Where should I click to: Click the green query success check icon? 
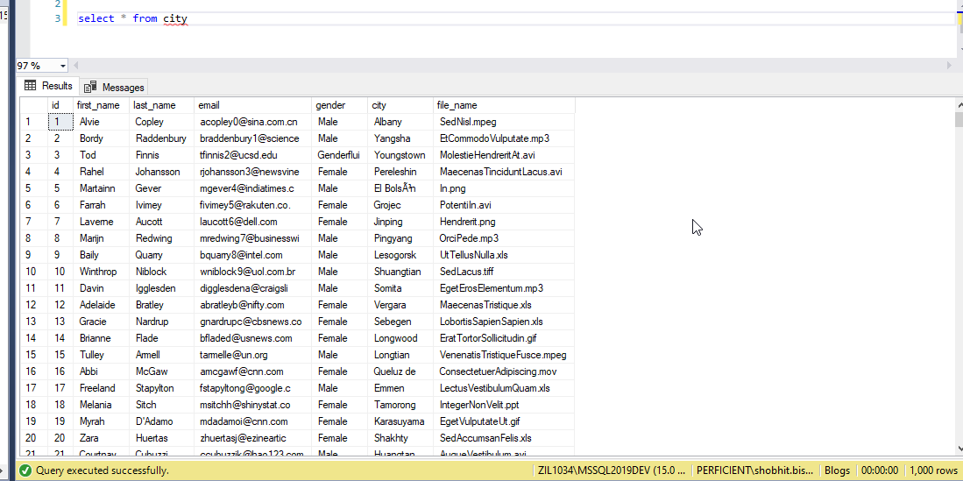[x=25, y=470]
